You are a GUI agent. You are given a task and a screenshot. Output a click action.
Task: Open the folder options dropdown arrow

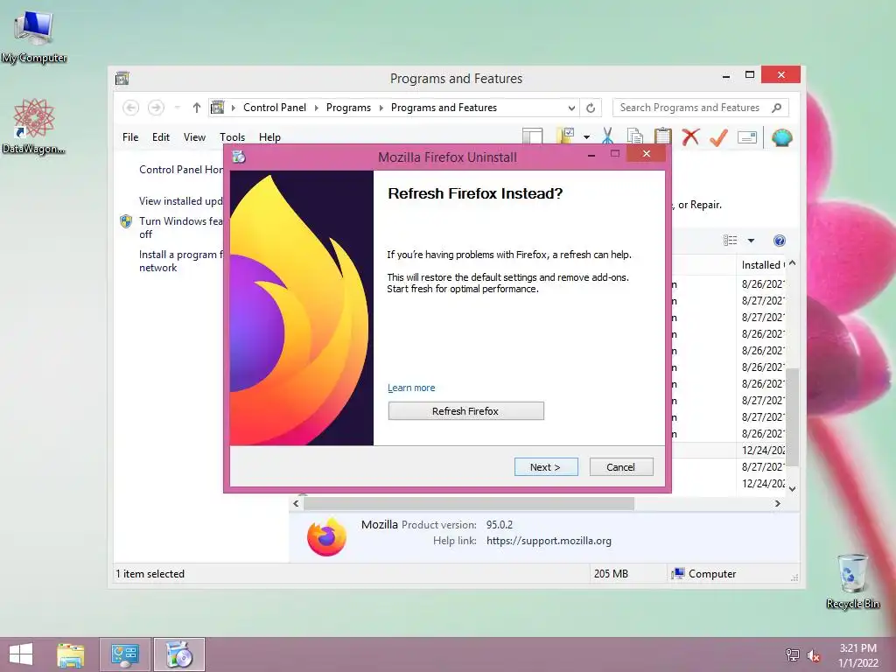(586, 137)
